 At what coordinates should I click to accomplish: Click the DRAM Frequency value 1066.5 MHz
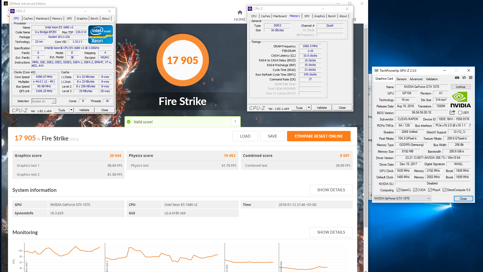pyautogui.click(x=310, y=46)
